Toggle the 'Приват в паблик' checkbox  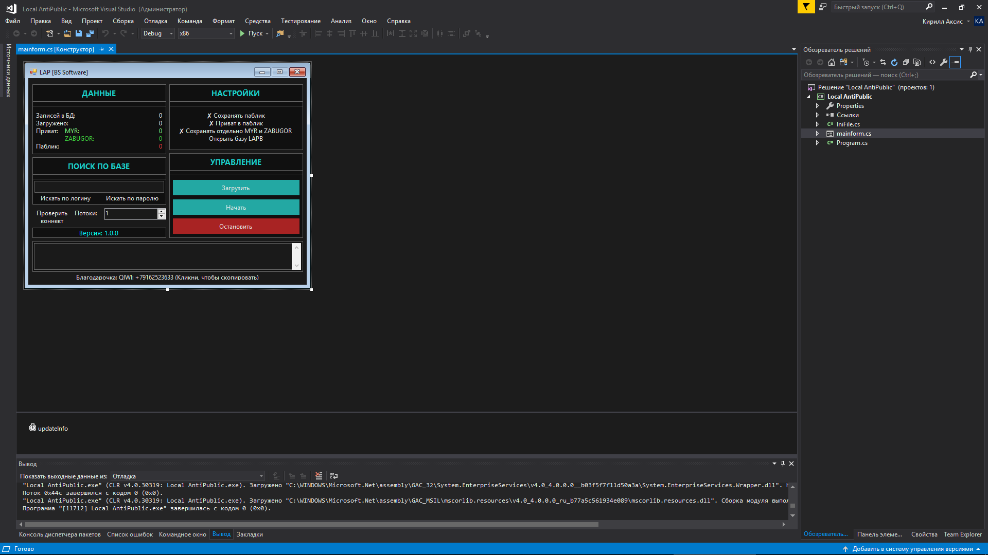tap(236, 123)
